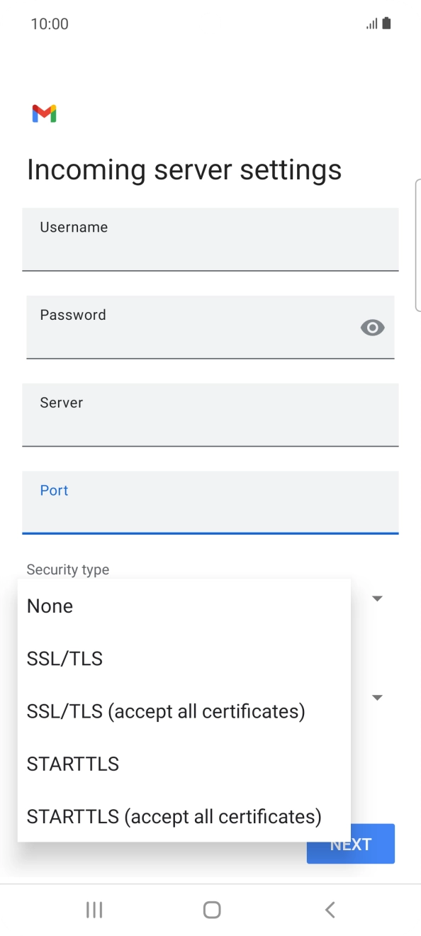421x936 pixels.
Task: Click the Gmail logo icon
Action: (x=44, y=113)
